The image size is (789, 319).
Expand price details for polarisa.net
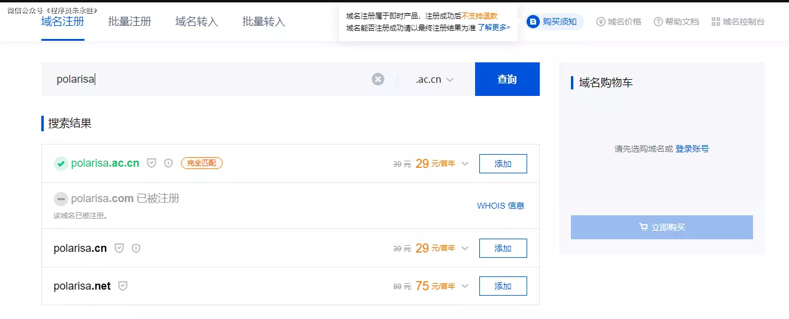464,286
